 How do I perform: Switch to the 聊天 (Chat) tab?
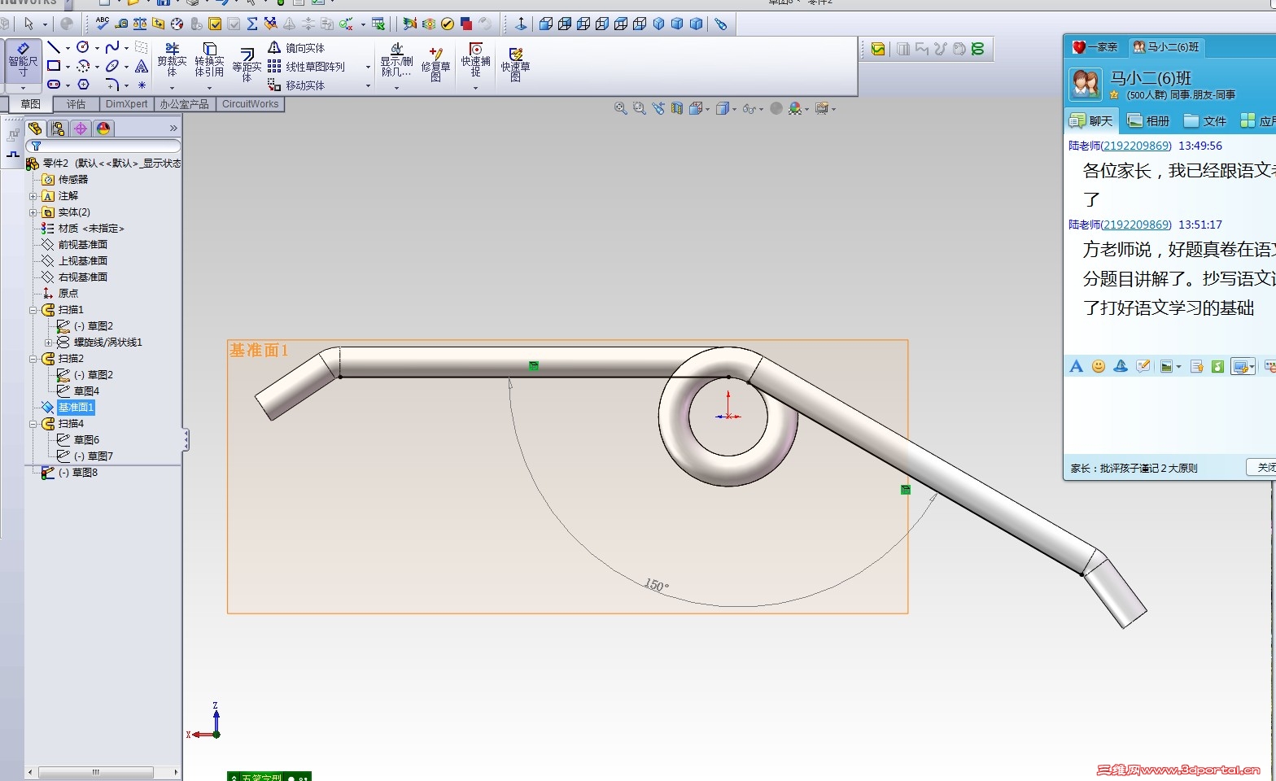(1091, 121)
